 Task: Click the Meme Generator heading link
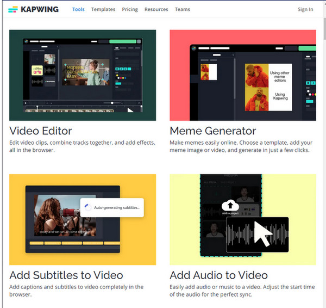[x=212, y=131]
